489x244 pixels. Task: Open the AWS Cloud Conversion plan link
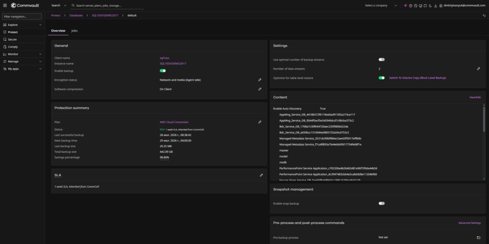pyautogui.click(x=174, y=122)
